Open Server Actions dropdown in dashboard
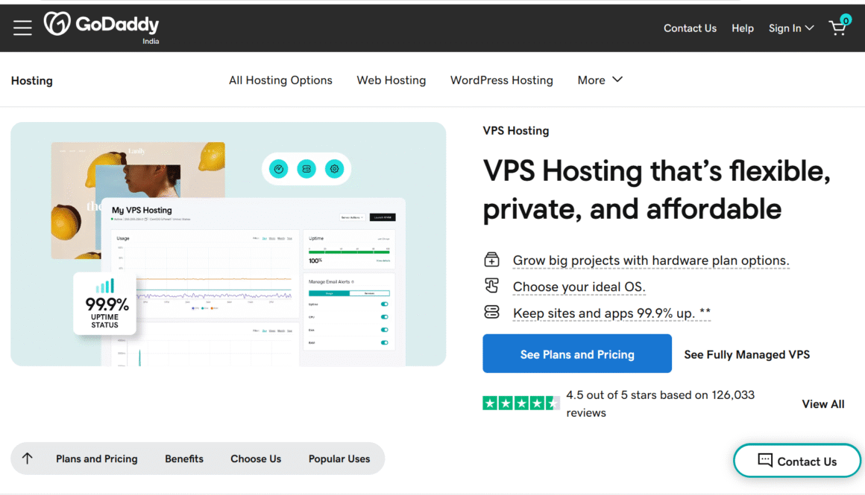Screen dimensions: 865x495 tap(352, 217)
